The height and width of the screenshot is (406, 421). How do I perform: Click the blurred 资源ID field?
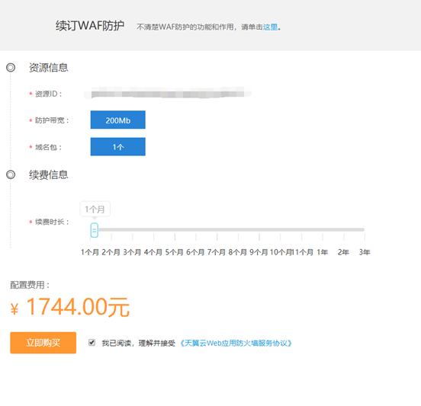tap(168, 93)
